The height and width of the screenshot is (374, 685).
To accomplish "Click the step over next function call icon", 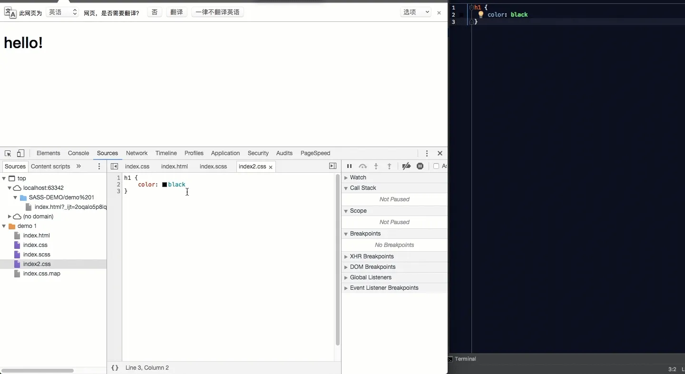I will click(362, 166).
